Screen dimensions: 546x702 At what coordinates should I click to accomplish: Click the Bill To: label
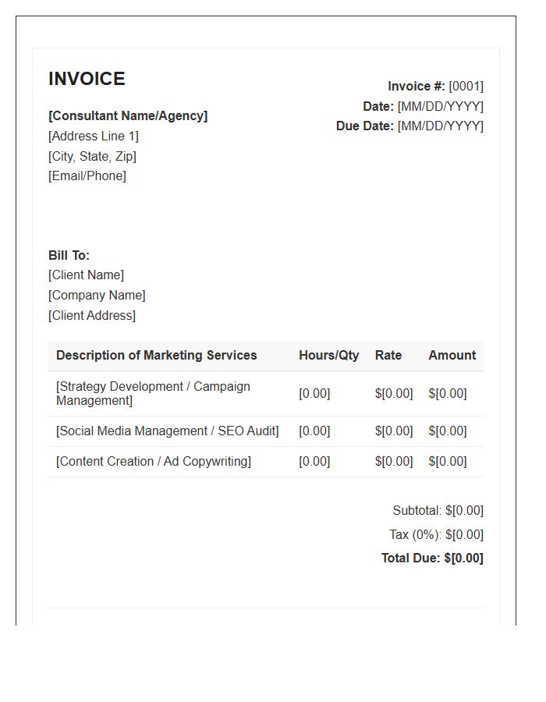(x=69, y=255)
